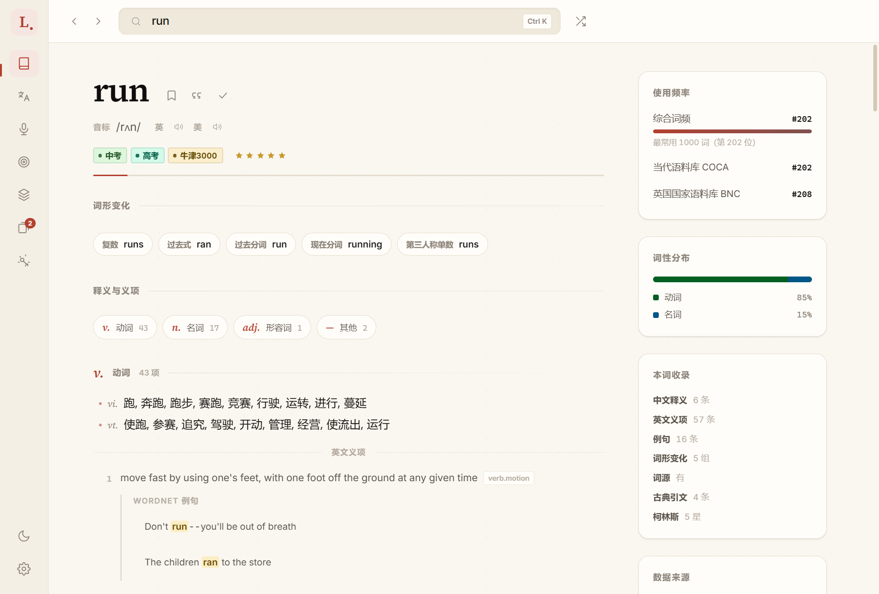Click the 过去分词 run inflection chip
Screen dimensions: 879x594
point(261,244)
